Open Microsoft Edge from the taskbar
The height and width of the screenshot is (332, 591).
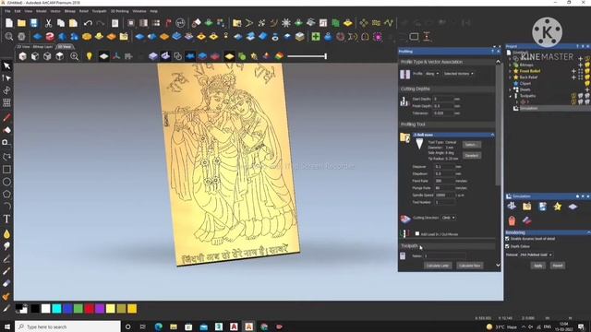point(158,326)
